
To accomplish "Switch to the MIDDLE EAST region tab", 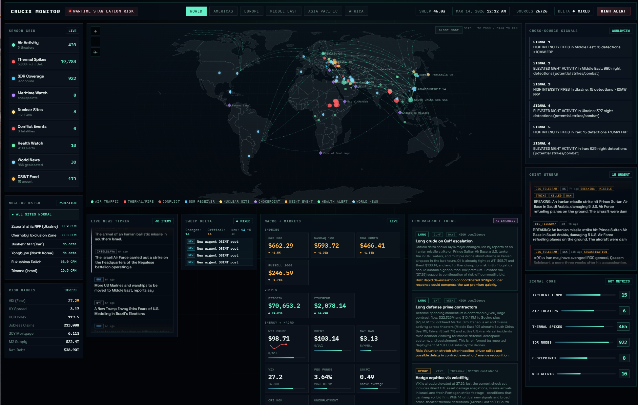I will [x=283, y=11].
